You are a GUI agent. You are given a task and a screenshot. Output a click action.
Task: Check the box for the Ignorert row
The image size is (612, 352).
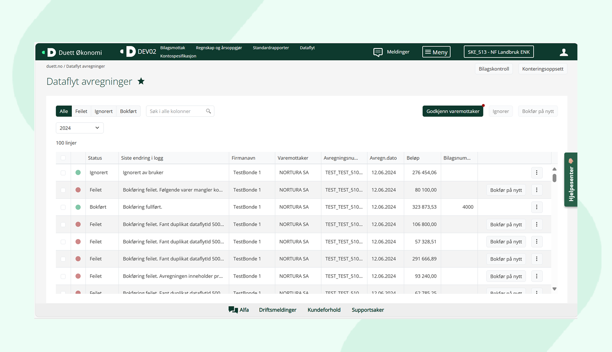click(63, 173)
